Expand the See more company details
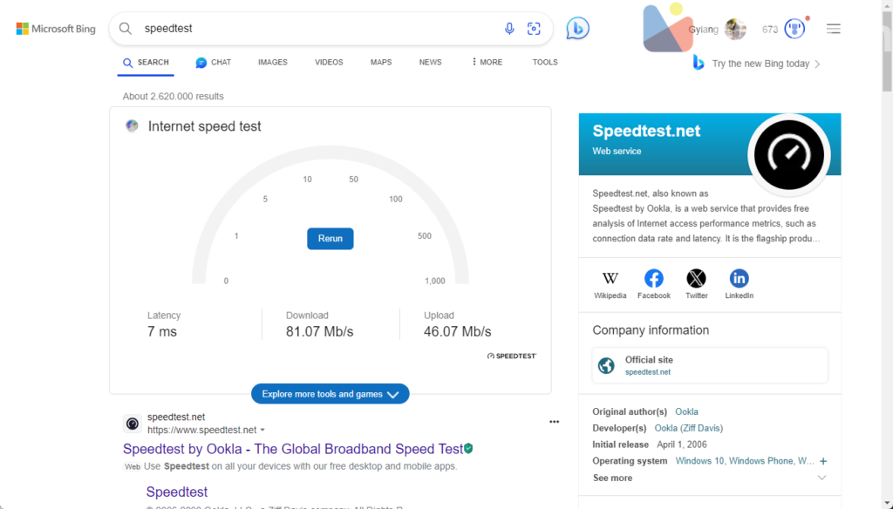The image size is (893, 509). coord(821,478)
